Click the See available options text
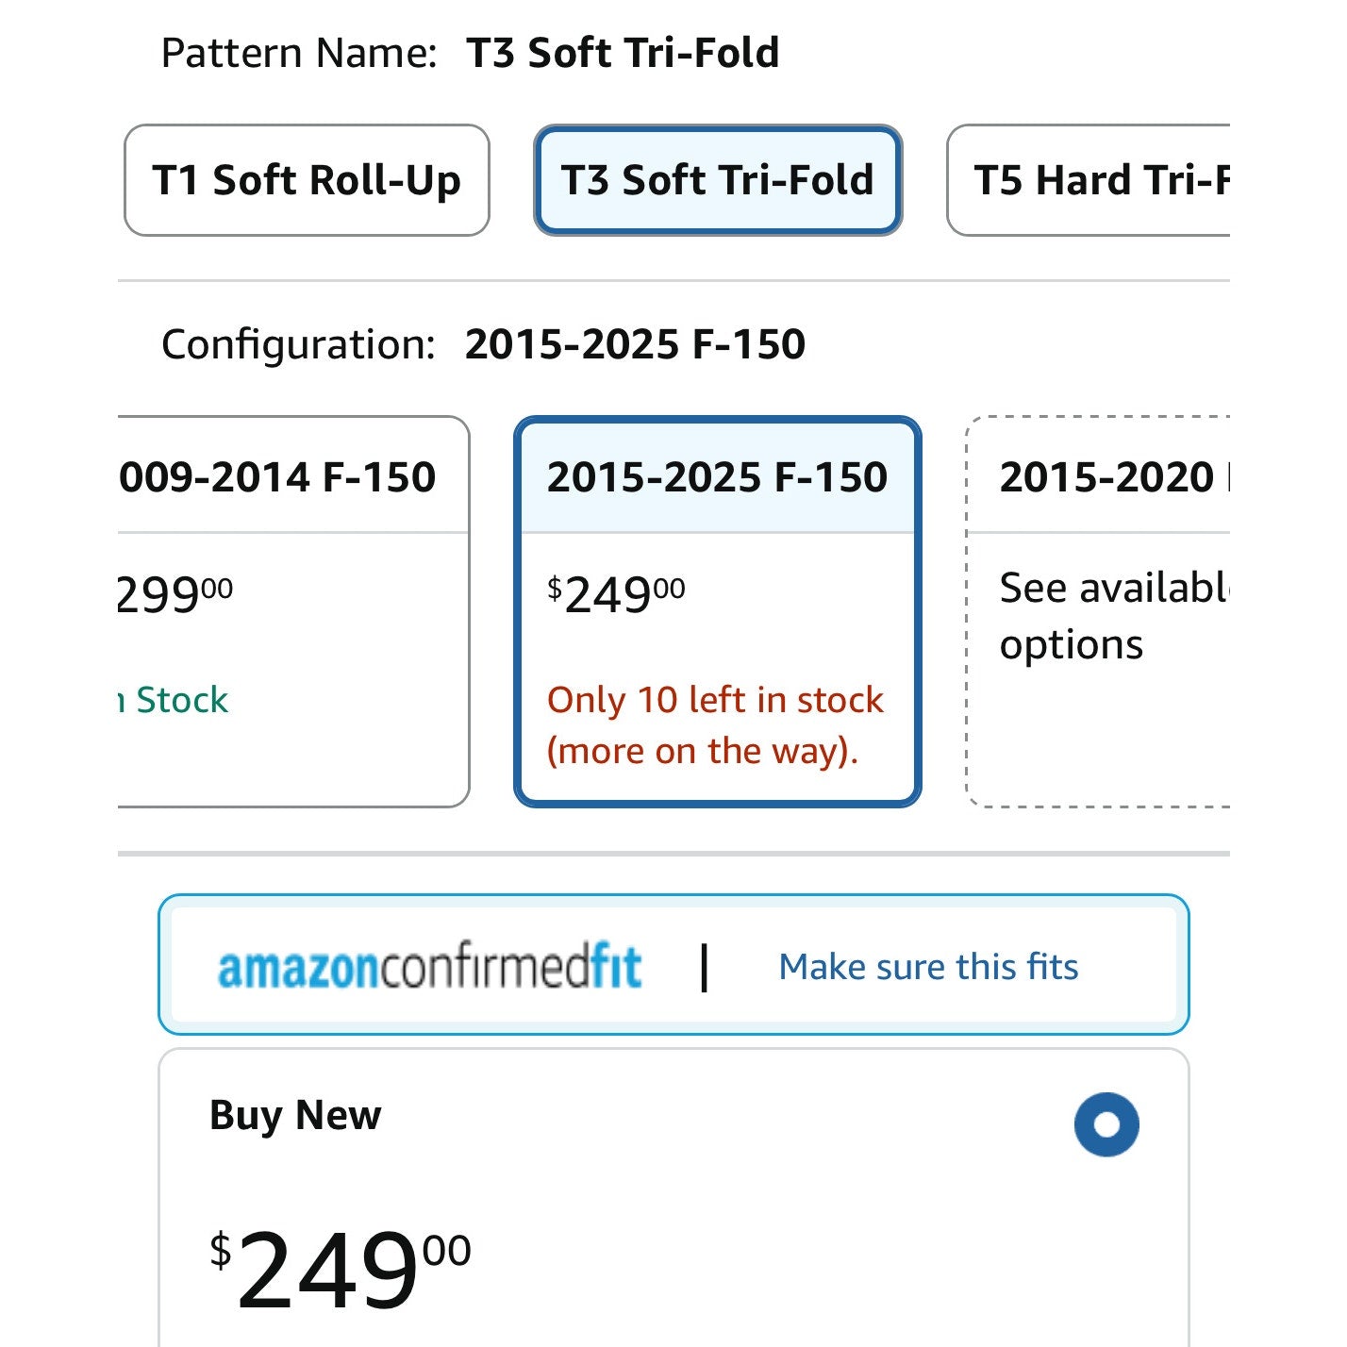Screen dimensions: 1347x1347 [1115, 616]
